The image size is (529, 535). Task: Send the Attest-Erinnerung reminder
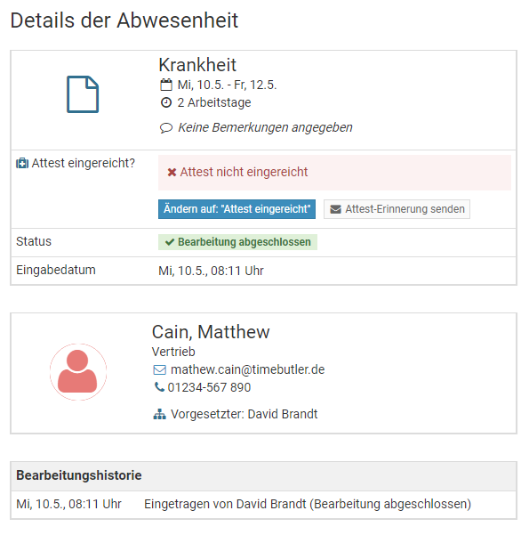tap(397, 209)
